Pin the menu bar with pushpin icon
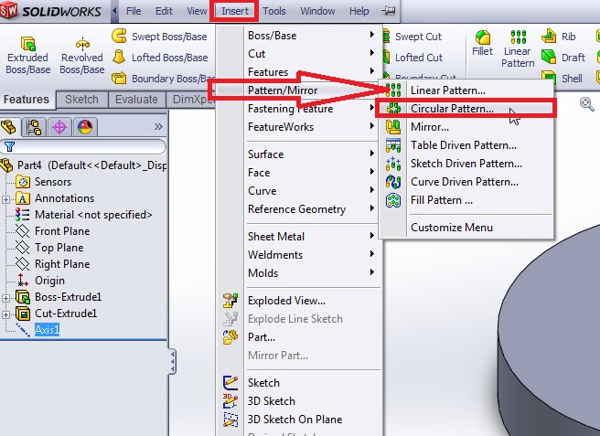 [388, 11]
